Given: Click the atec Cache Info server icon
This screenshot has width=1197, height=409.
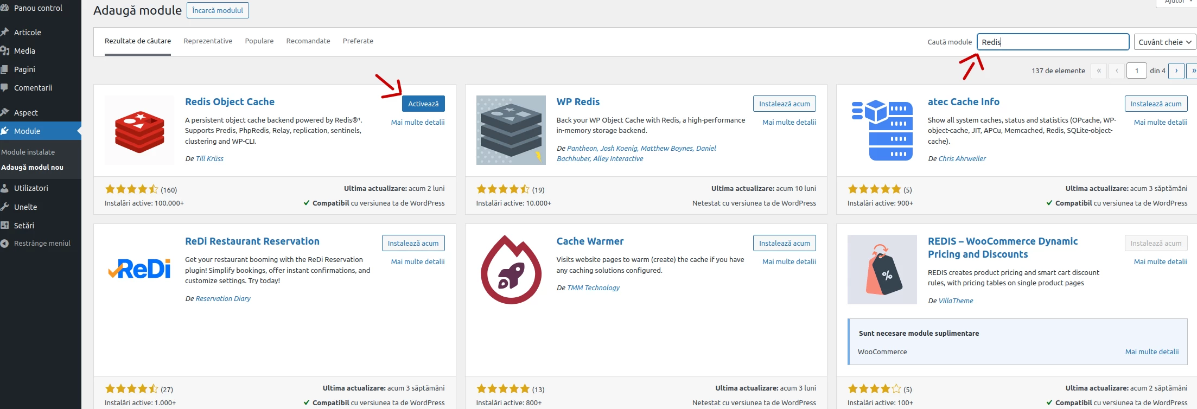Looking at the screenshot, I should click(882, 130).
